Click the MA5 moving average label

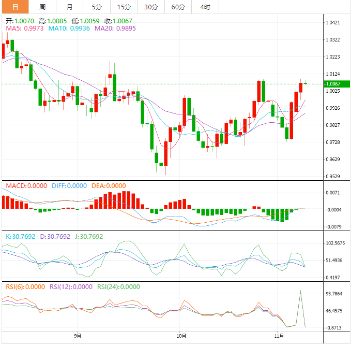tap(24, 28)
